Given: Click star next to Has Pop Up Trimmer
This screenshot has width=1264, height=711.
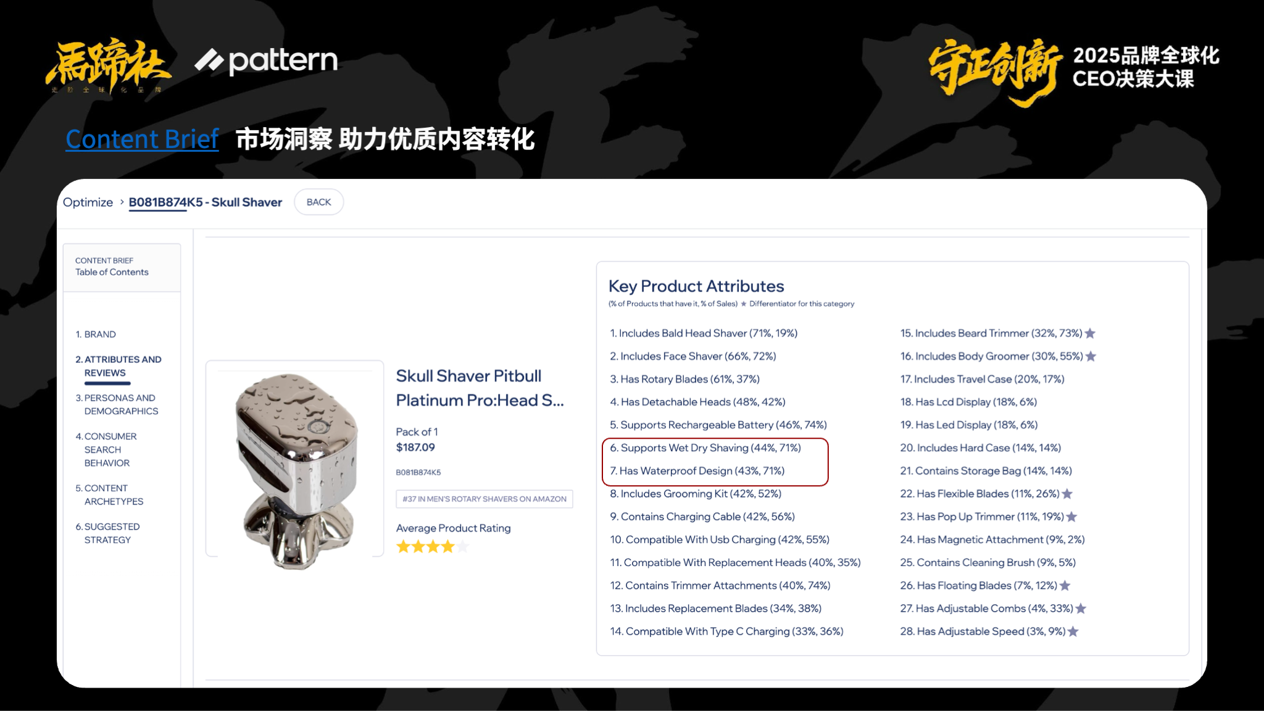Looking at the screenshot, I should 1071,517.
